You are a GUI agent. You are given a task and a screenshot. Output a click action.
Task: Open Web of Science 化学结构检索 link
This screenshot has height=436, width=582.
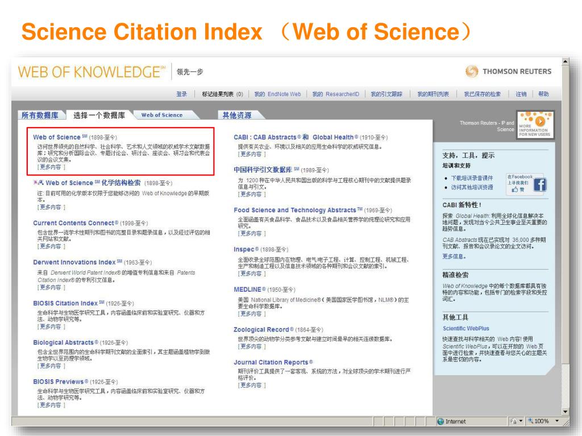[93, 183]
